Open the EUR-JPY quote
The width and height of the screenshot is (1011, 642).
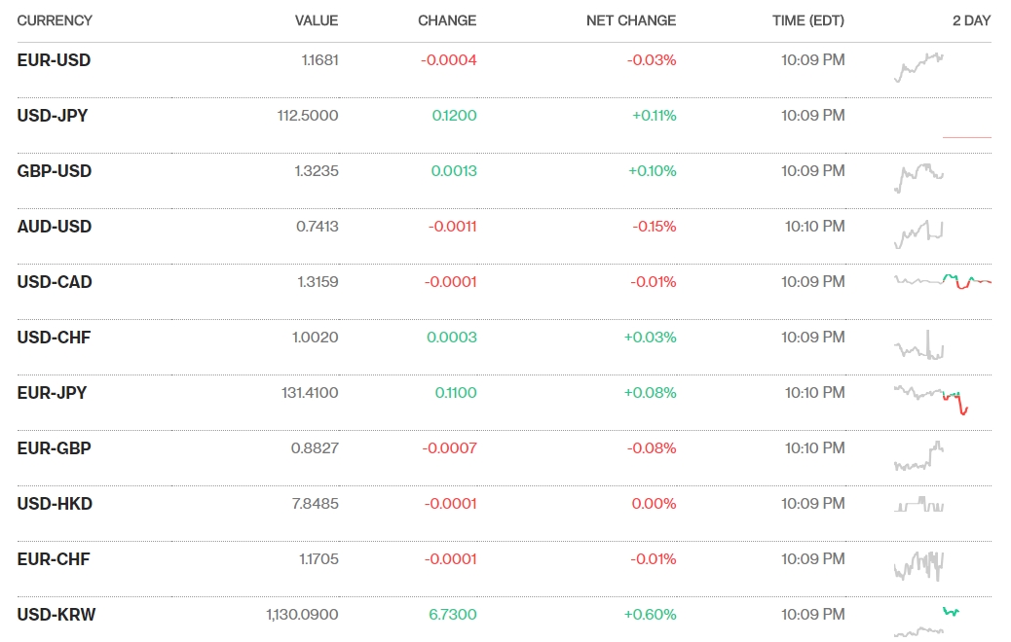pos(52,393)
